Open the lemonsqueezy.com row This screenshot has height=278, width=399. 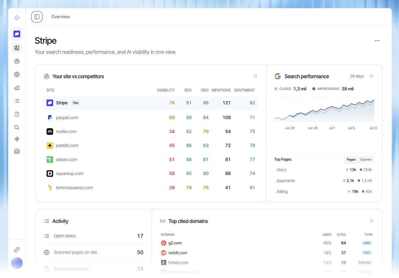pos(151,188)
